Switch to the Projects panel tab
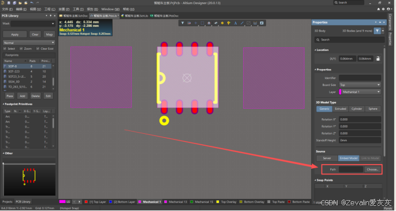This screenshot has width=396, height=211. (7, 202)
